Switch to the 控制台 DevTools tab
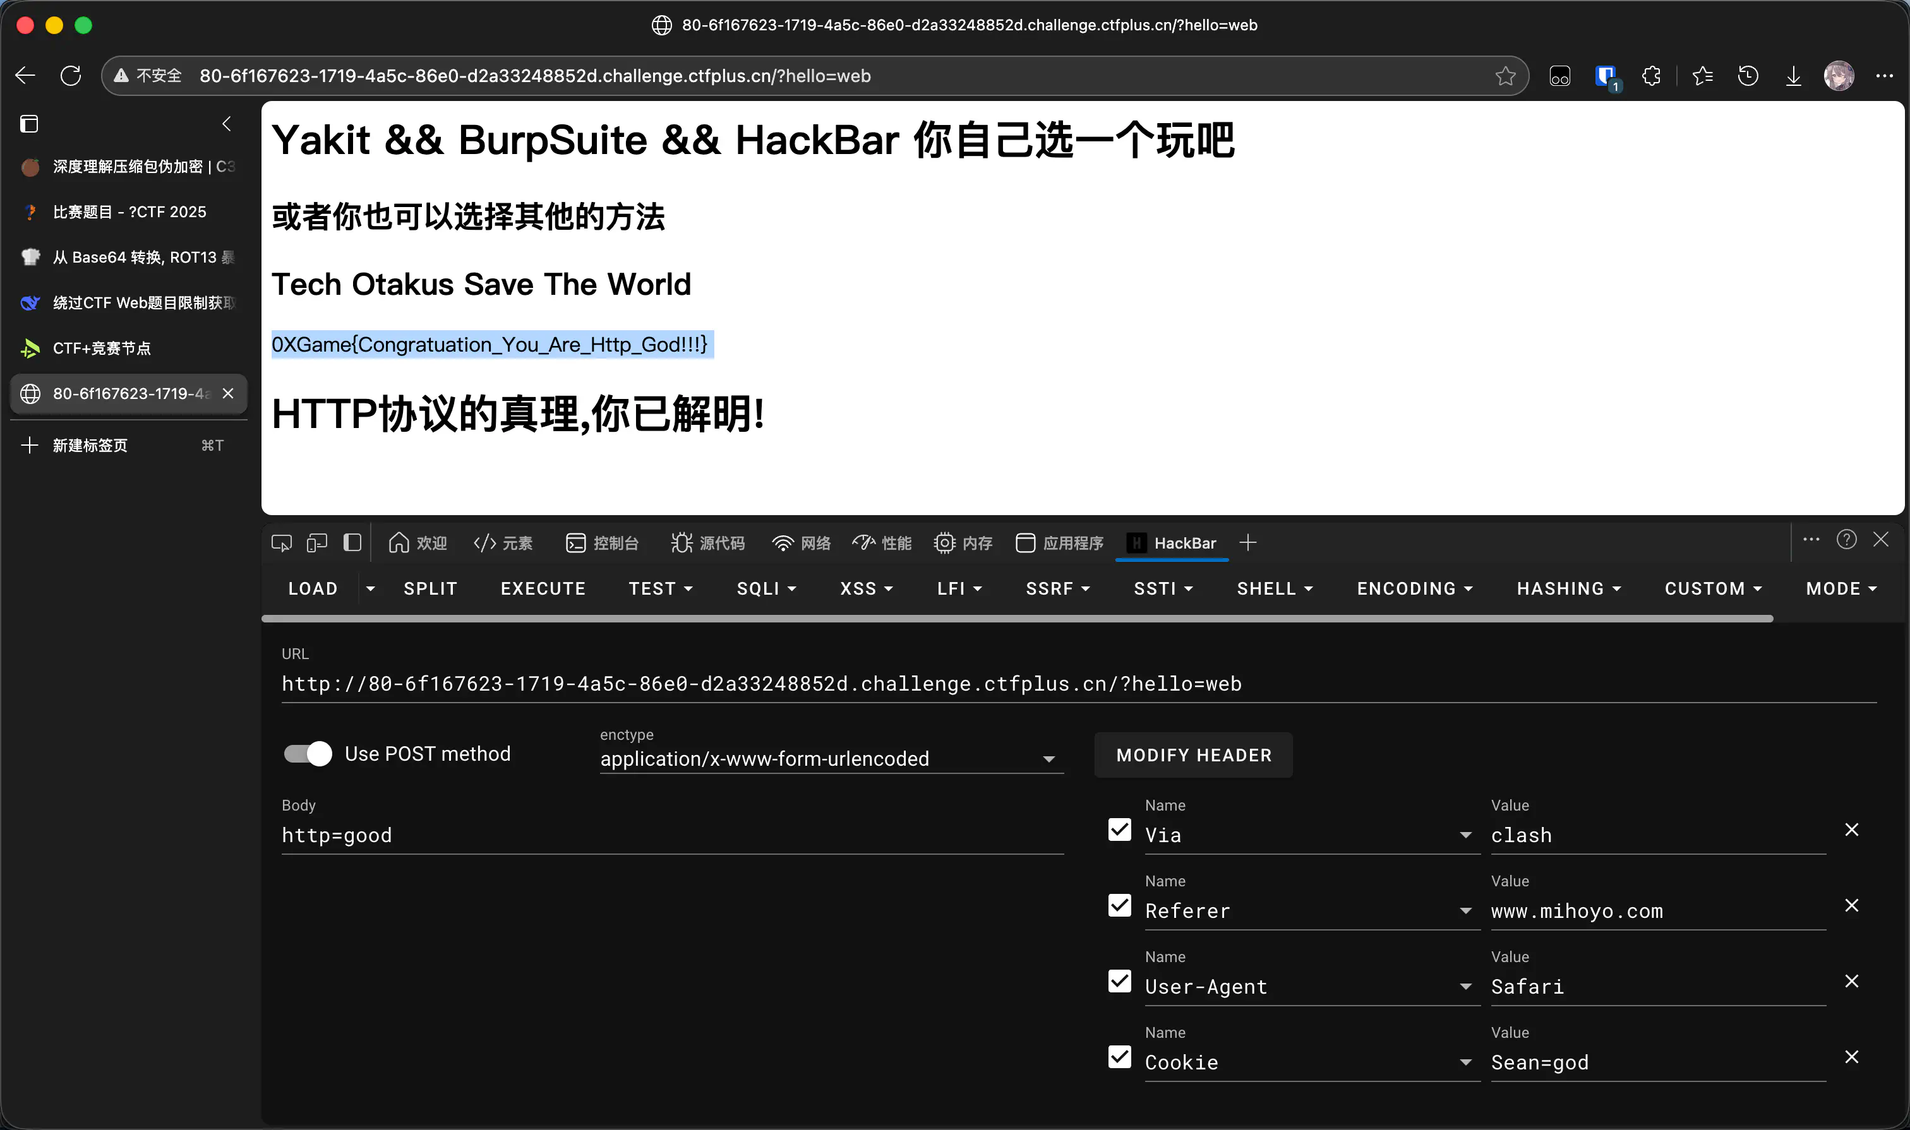This screenshot has height=1130, width=1910. [602, 543]
